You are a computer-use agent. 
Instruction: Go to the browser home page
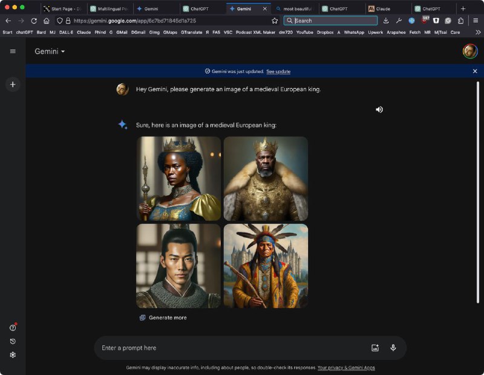[x=47, y=21]
